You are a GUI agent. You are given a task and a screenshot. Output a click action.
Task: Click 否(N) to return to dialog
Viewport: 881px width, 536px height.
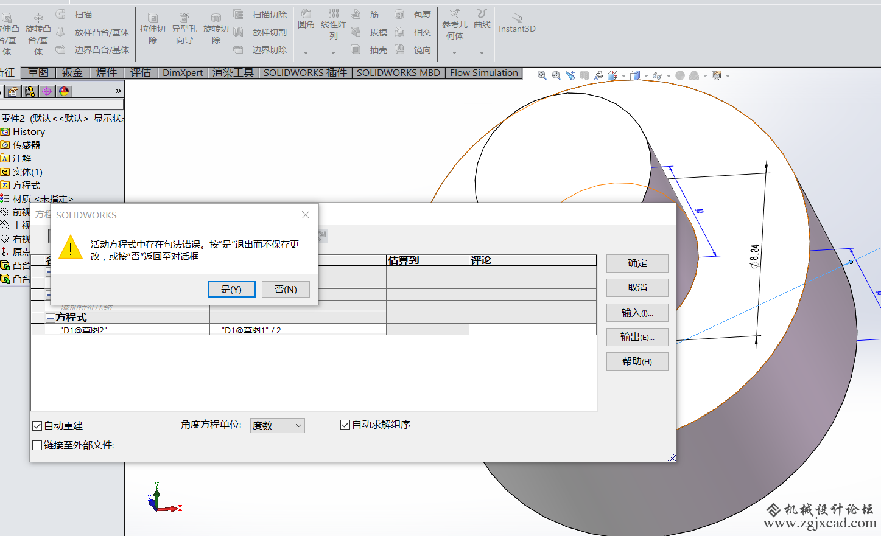click(x=286, y=290)
